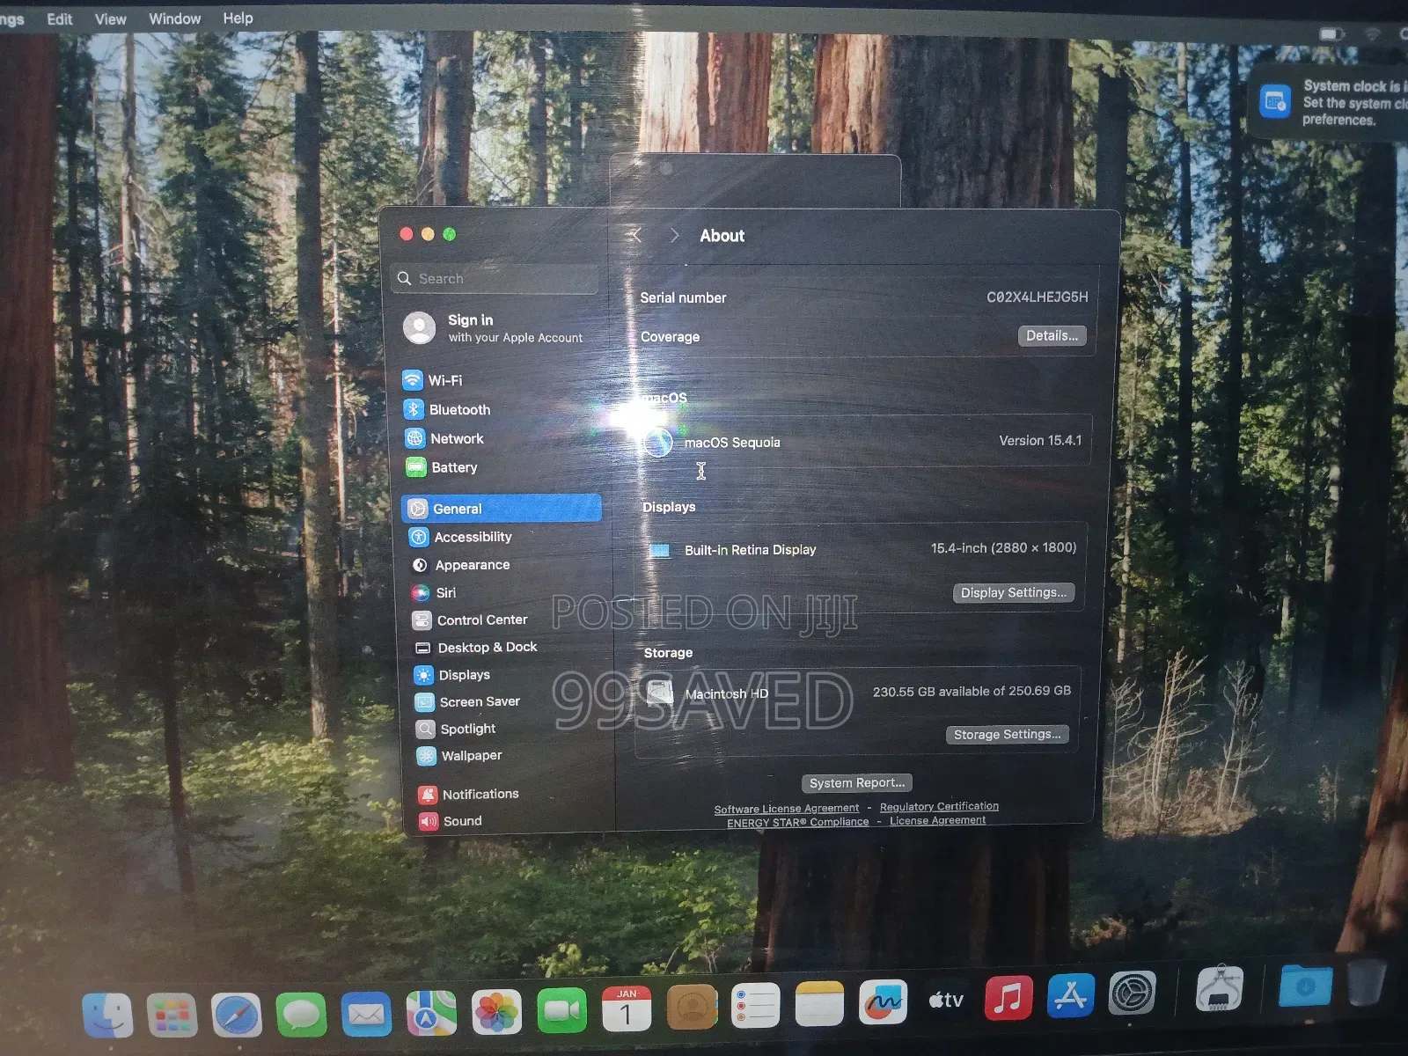Image resolution: width=1408 pixels, height=1056 pixels.
Task: Open Spotlight settings in the sidebar
Action: coord(510,729)
